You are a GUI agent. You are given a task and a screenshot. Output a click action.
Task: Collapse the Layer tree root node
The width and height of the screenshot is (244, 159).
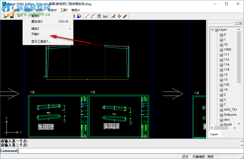tap(212, 29)
